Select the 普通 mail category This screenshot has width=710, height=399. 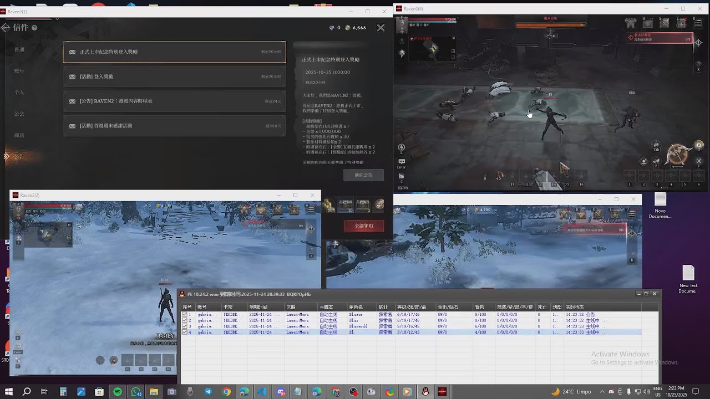[x=19, y=49]
